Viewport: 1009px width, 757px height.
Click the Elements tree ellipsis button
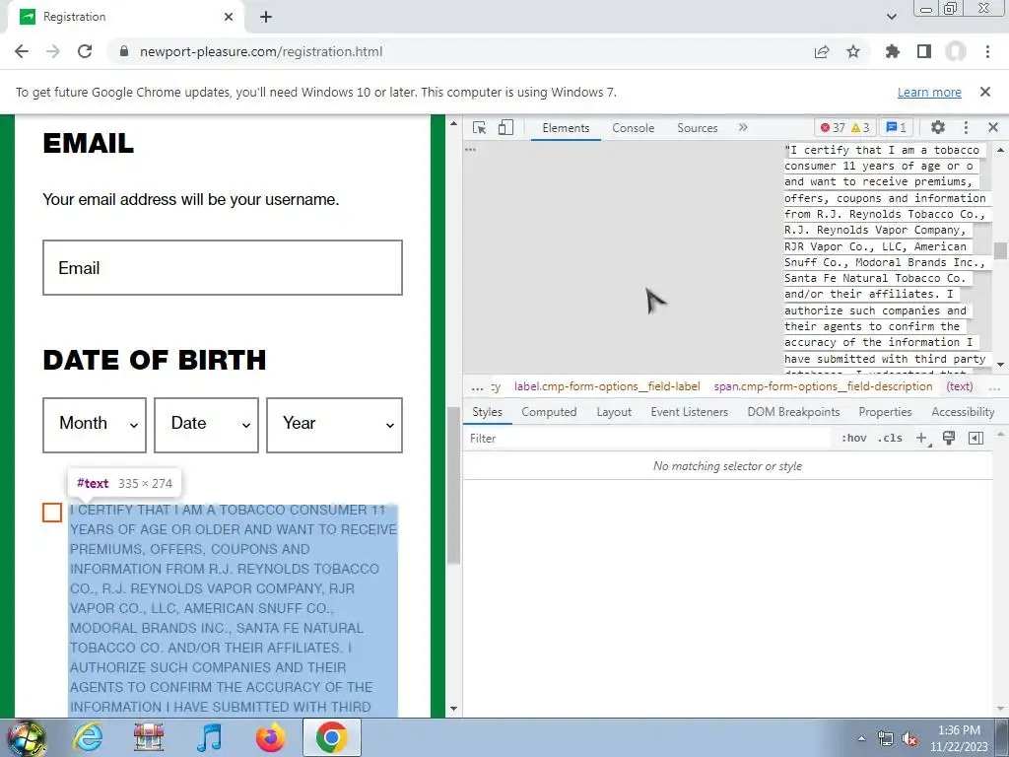pos(470,150)
